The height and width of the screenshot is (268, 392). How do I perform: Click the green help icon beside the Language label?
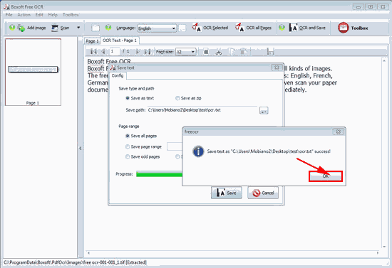coord(108,27)
